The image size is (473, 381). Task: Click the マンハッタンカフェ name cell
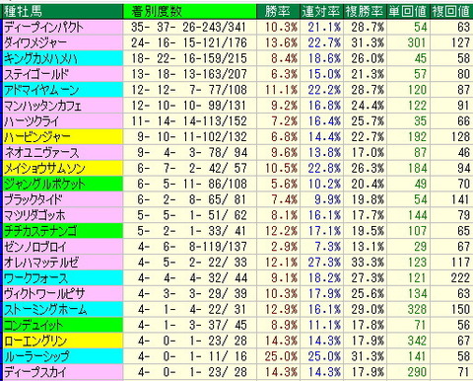tap(63, 106)
